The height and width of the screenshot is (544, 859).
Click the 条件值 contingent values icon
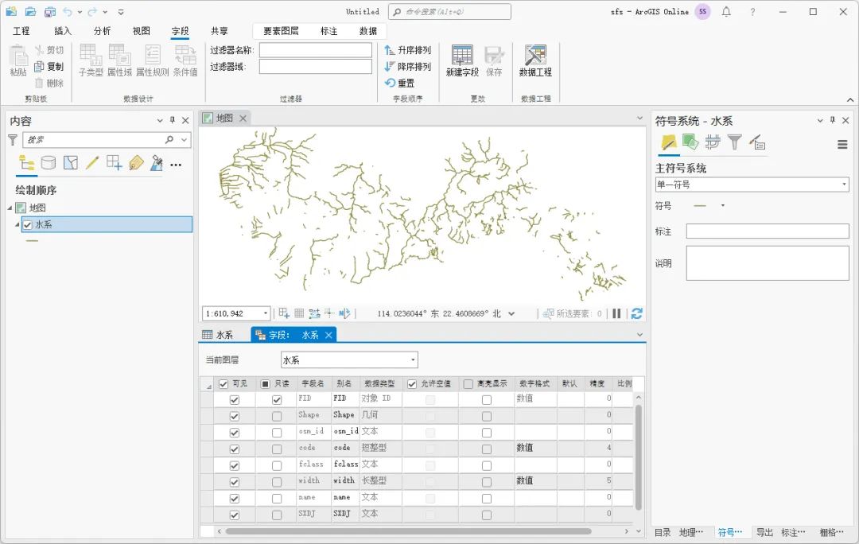[x=185, y=55]
